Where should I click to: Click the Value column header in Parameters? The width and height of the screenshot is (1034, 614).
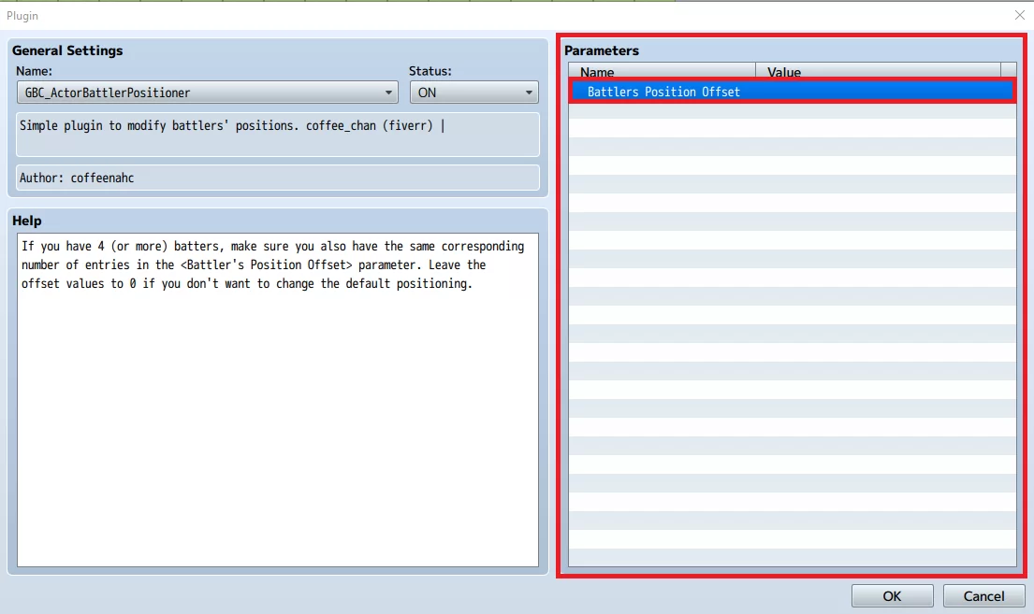point(878,71)
